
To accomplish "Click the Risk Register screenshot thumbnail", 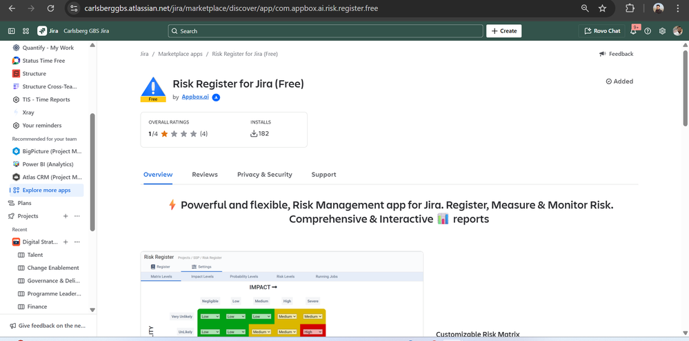I will point(281,294).
